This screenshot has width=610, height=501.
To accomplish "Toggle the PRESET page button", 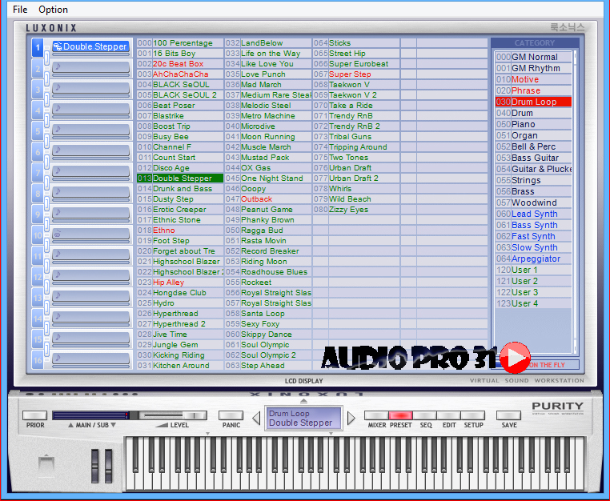I will click(400, 415).
